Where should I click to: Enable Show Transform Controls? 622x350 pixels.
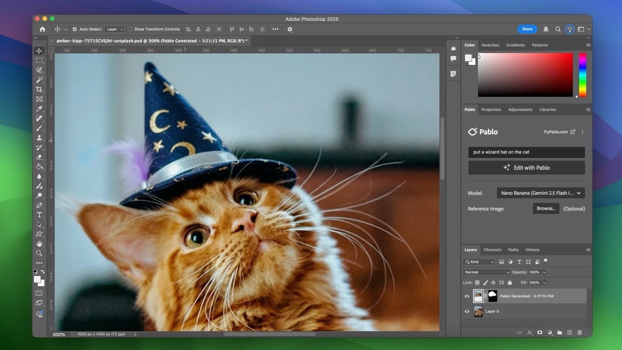[130, 29]
